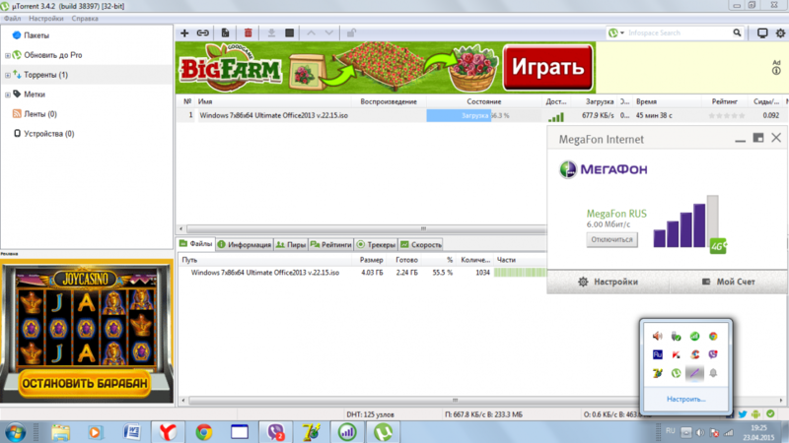Click the 'Загрузка' progress bar of the torrent
Image resolution: width=789 pixels, height=443 pixels.
(x=483, y=115)
